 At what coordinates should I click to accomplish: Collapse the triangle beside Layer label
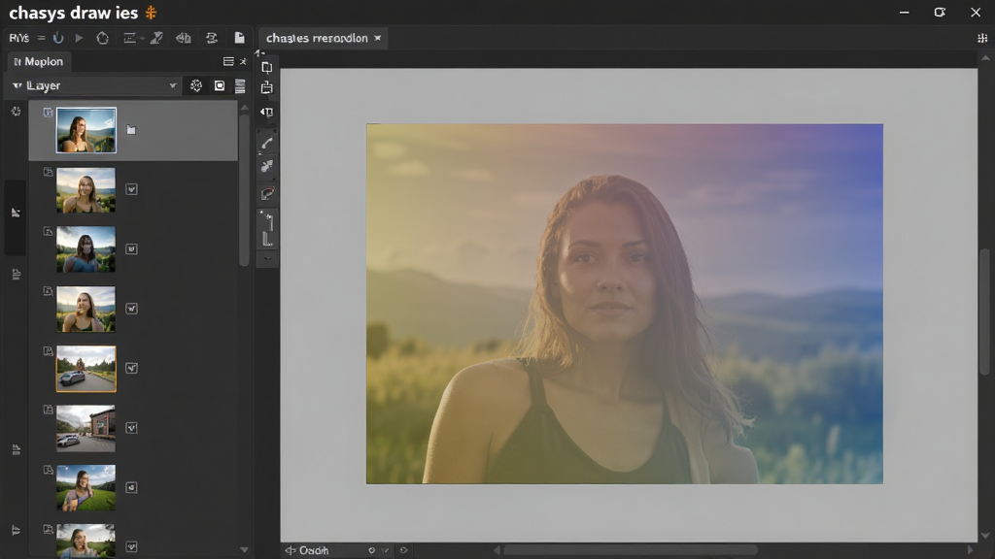17,85
